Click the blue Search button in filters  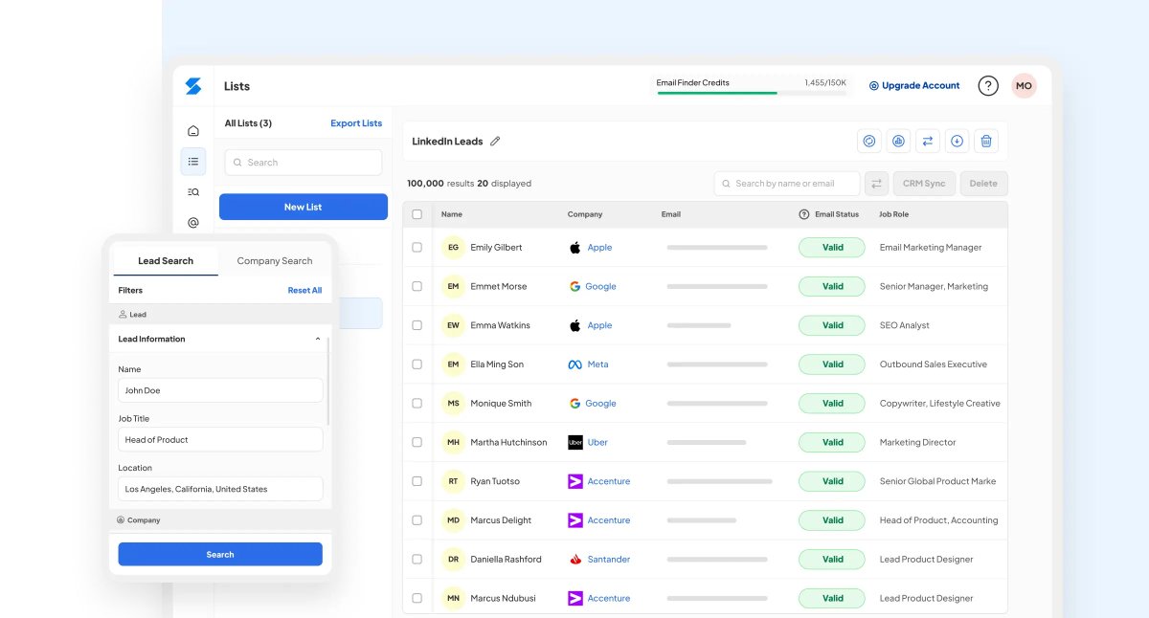click(220, 554)
